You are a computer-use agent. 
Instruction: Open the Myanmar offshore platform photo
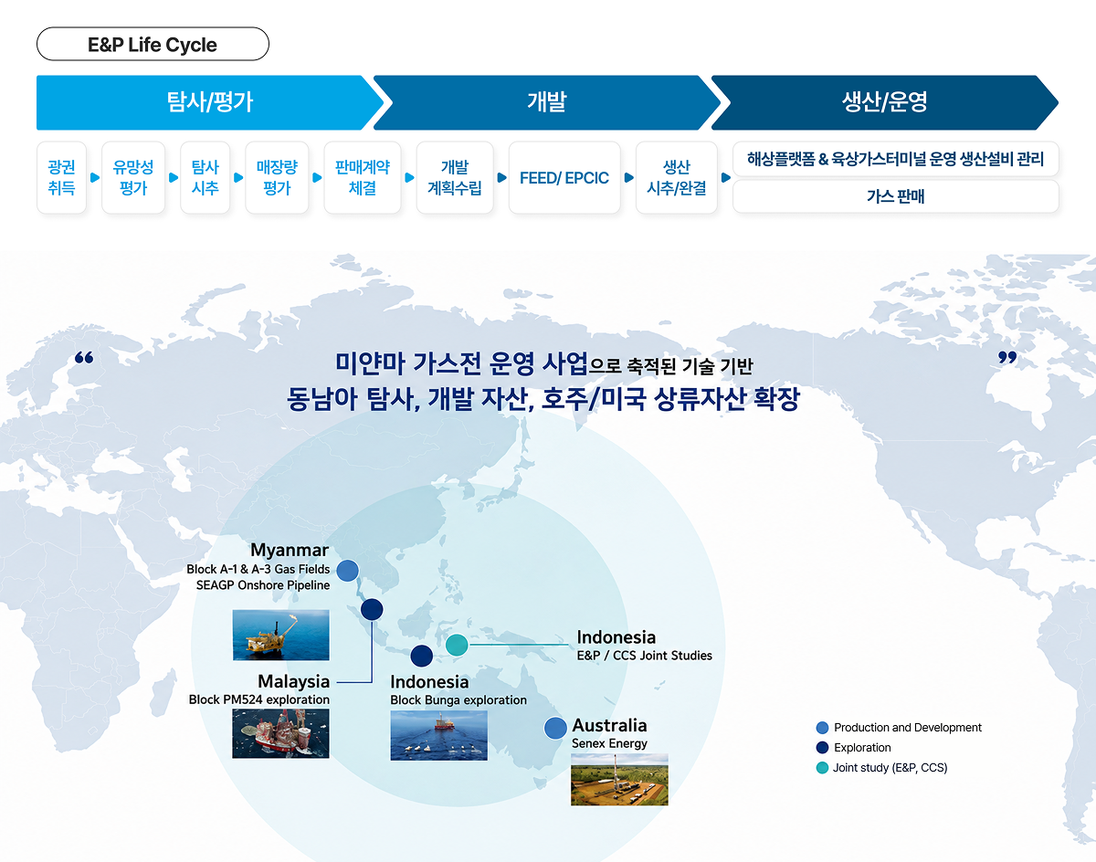281,635
